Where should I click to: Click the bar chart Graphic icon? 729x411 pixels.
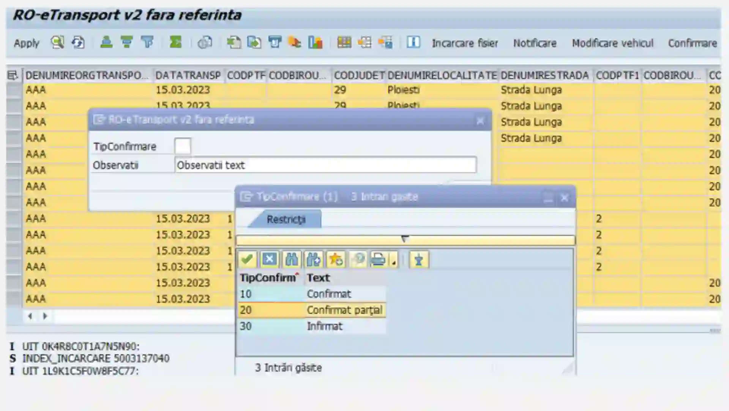[315, 43]
